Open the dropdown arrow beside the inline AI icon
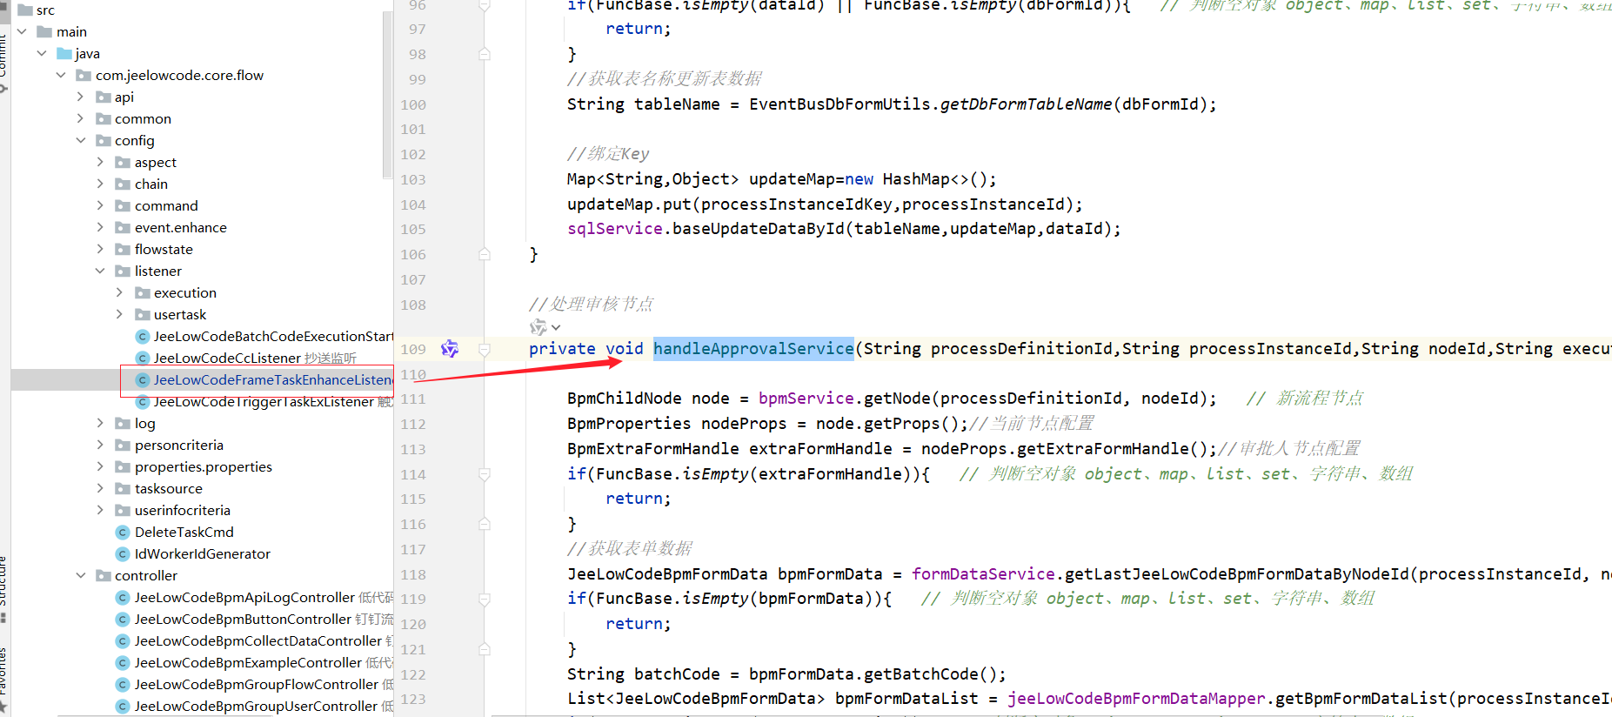This screenshot has height=717, width=1612. [556, 328]
